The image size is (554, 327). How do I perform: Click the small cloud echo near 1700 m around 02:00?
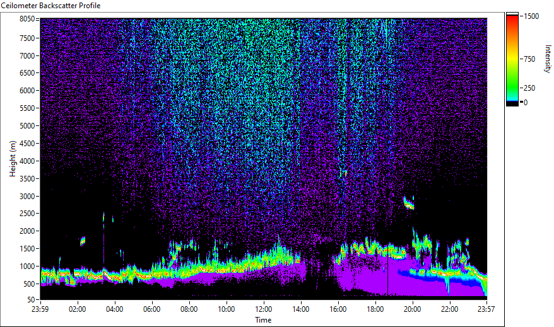83,241
